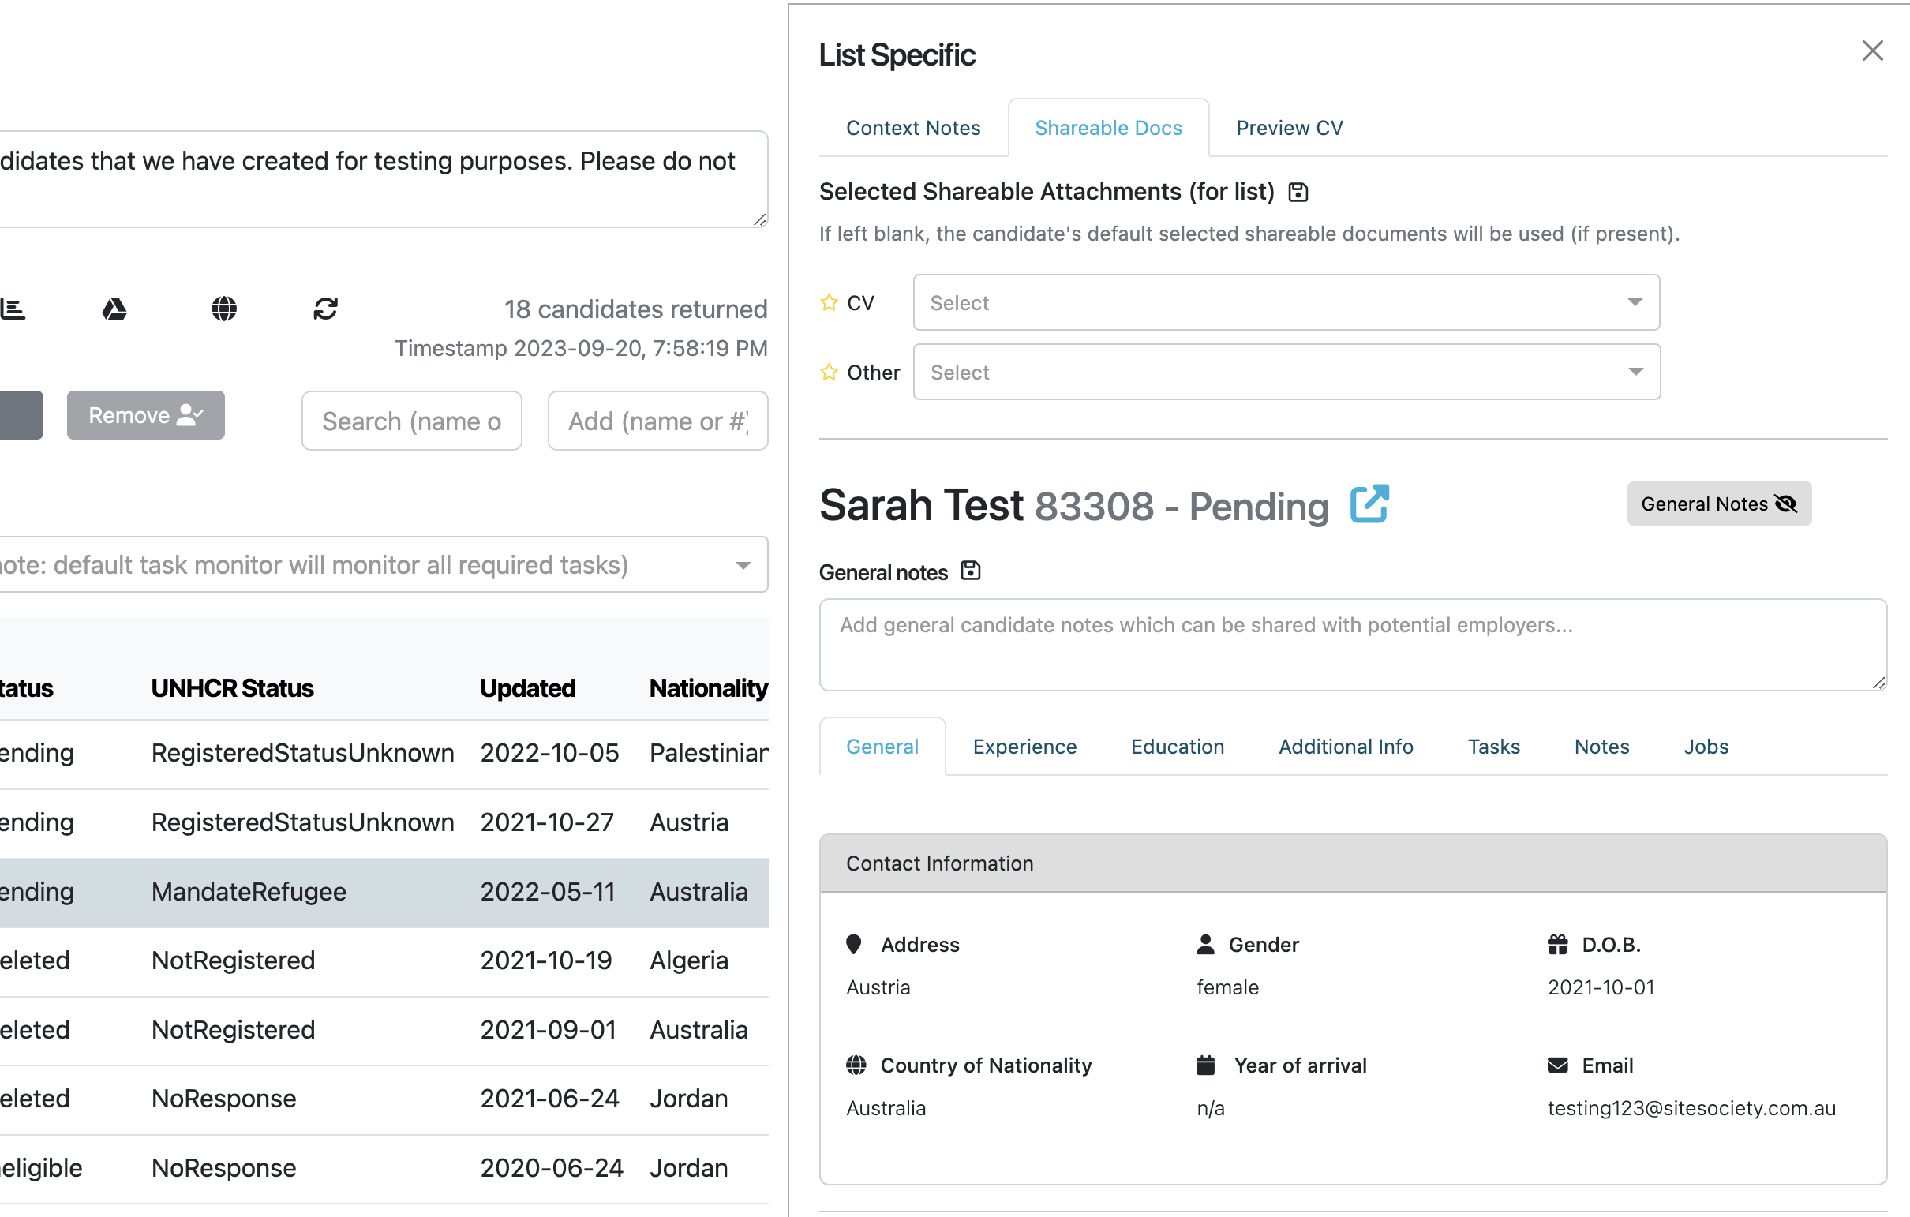Click the refresh candidates icon

click(x=325, y=309)
